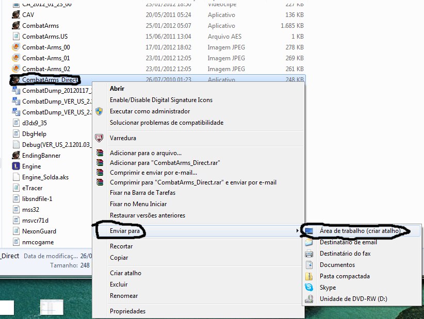The width and height of the screenshot is (424, 319).
Task: Select Área de trabalho (criar atalho)
Action: tap(360, 231)
